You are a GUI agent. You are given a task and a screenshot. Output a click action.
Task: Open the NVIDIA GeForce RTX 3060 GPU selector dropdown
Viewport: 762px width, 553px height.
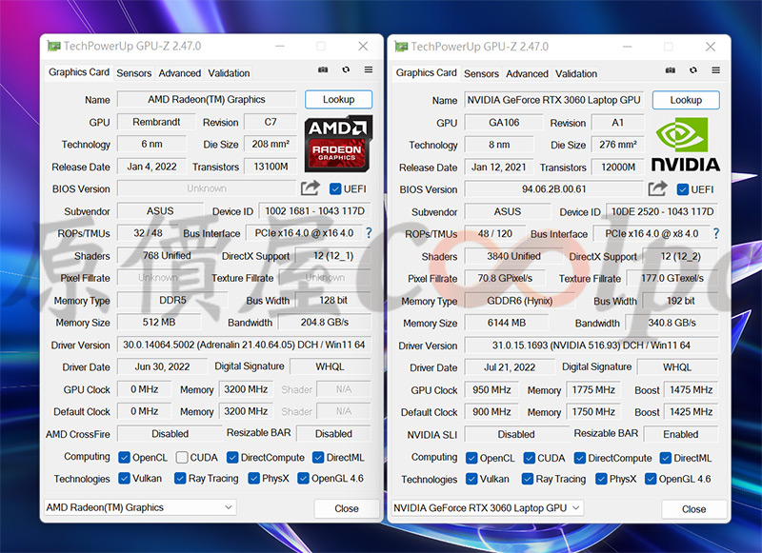(x=488, y=508)
